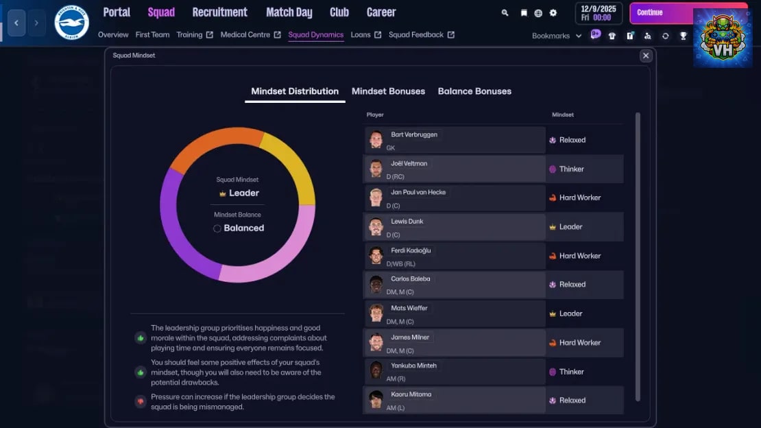Switch to the Overview subtab
Image resolution: width=761 pixels, height=428 pixels.
tap(113, 35)
